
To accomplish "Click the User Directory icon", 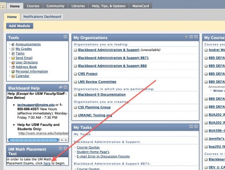I will (13, 63).
